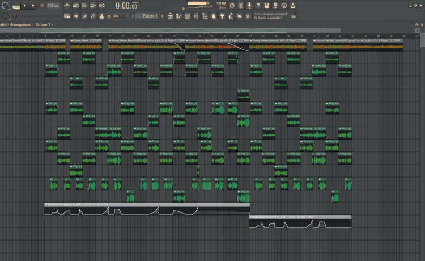Screen dimensions: 425x261
Task: Toggle multilink to controllers link icon
Action: tap(93, 16)
